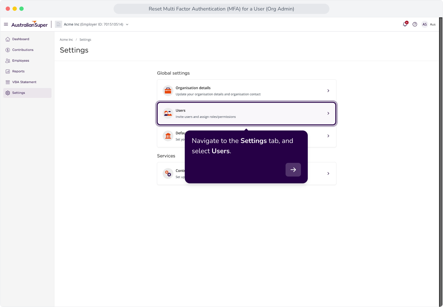Image resolution: width=443 pixels, height=307 pixels.
Task: Open the help question mark icon
Action: point(415,24)
